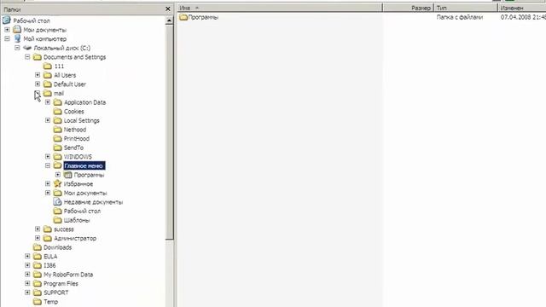Select the EULA folder label
The height and width of the screenshot is (307, 546).
pyautogui.click(x=50, y=256)
